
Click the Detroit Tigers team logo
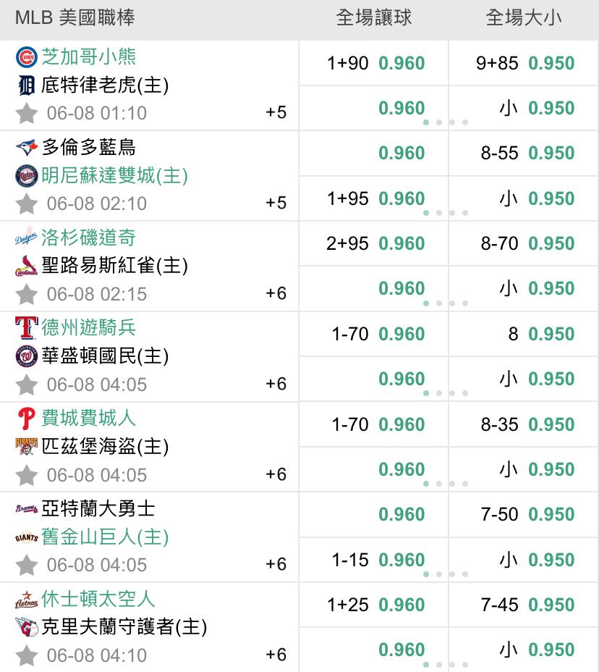coord(27,86)
